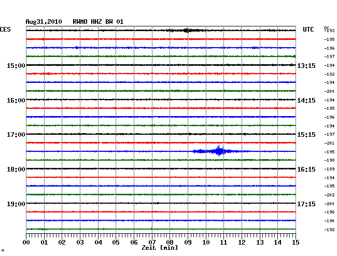Select the left time label "18:00"
Screen dimensions: 337x256
click(x=16, y=169)
